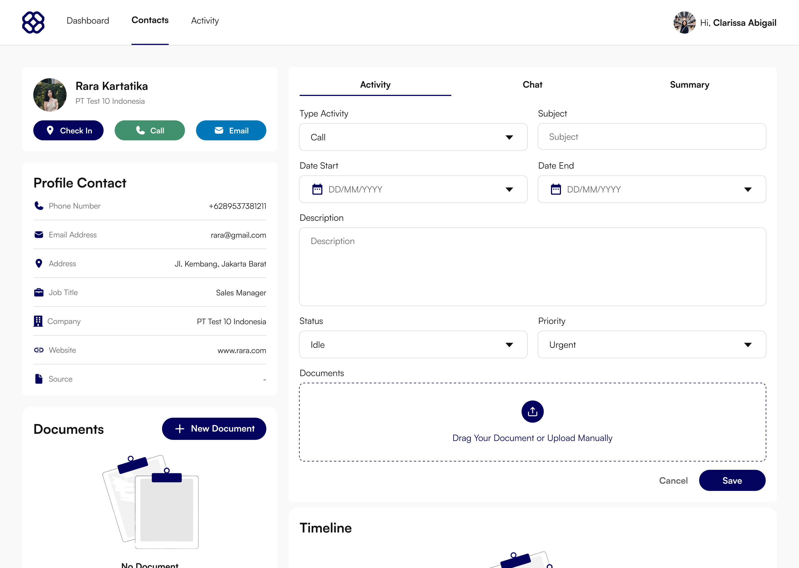This screenshot has height=568, width=799.
Task: Click the Rara Kartatika name heading
Action: tap(112, 86)
